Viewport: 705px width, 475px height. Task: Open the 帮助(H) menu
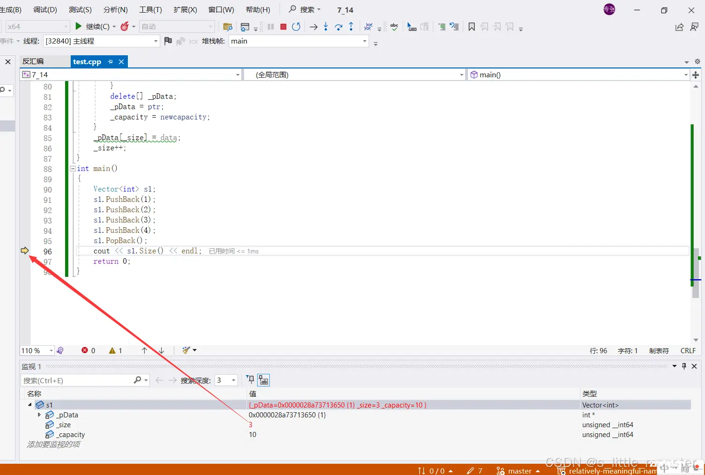pos(258,9)
